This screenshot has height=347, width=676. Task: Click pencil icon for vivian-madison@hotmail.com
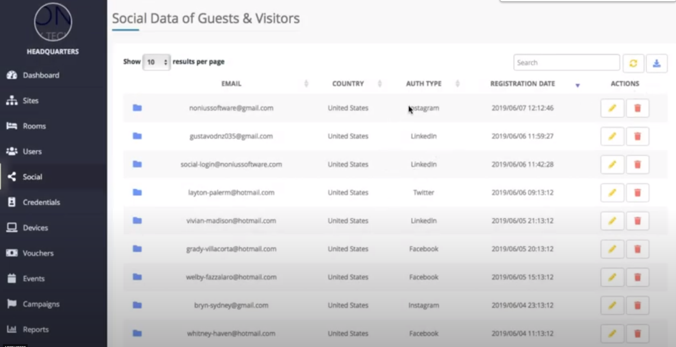click(x=612, y=221)
